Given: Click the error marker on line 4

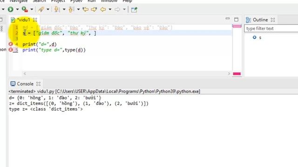Looking at the screenshot, I should tap(11, 44).
